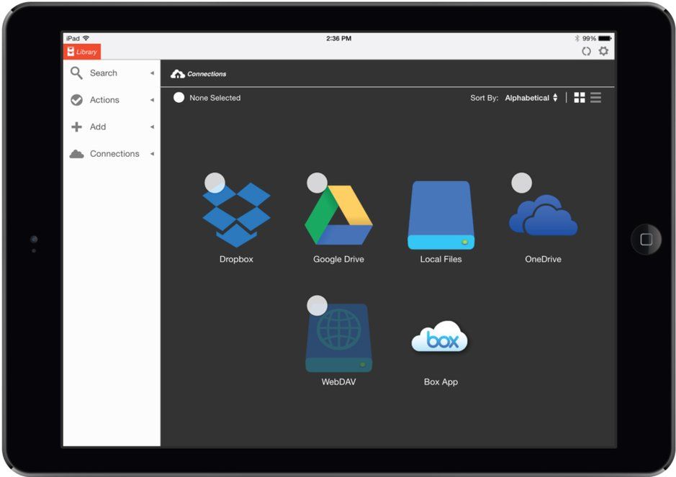Image resolution: width=676 pixels, height=477 pixels.
Task: Expand the Actions panel arrow
Action: pyautogui.click(x=152, y=100)
